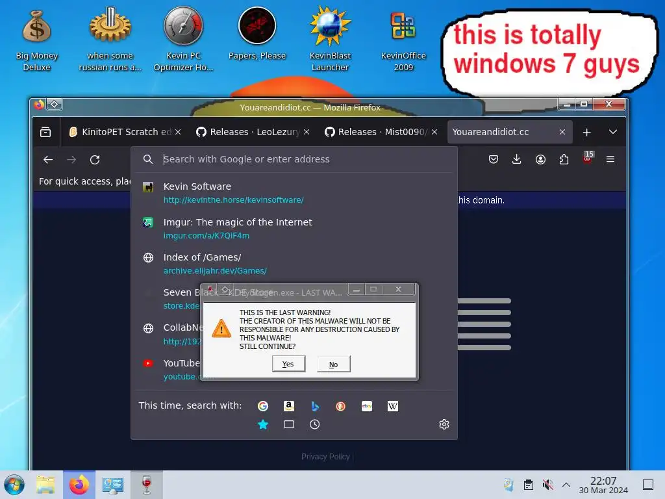This screenshot has height=499, width=665.
Task: Reload the current page
Action: coord(95,160)
